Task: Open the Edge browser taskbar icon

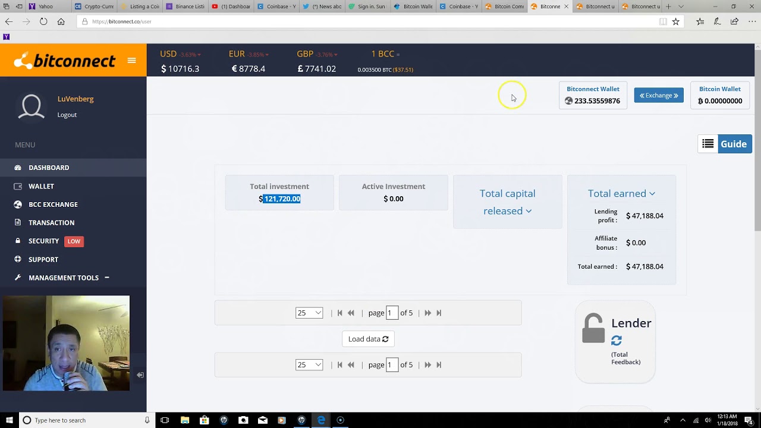Action: pyautogui.click(x=321, y=420)
